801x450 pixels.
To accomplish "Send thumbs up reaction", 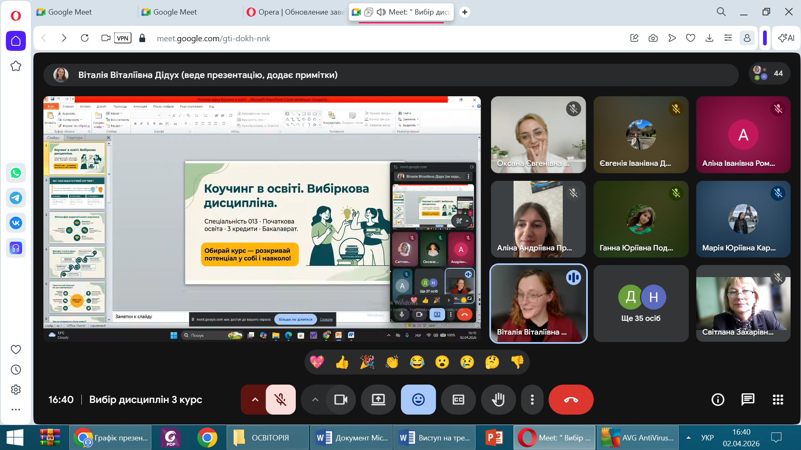I will point(342,362).
